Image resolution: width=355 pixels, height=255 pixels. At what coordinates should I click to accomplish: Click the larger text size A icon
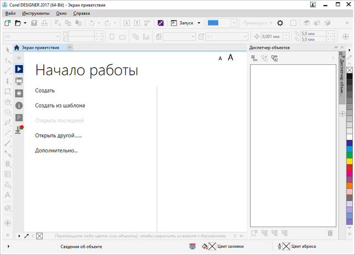click(x=230, y=58)
